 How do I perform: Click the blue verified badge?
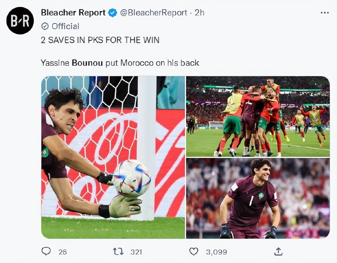[x=112, y=13]
